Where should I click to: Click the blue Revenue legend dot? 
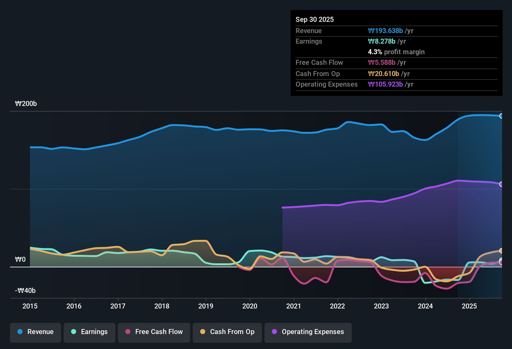[20, 332]
